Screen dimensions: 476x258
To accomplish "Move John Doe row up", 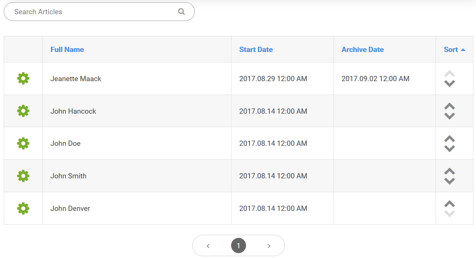I will pos(449,138).
